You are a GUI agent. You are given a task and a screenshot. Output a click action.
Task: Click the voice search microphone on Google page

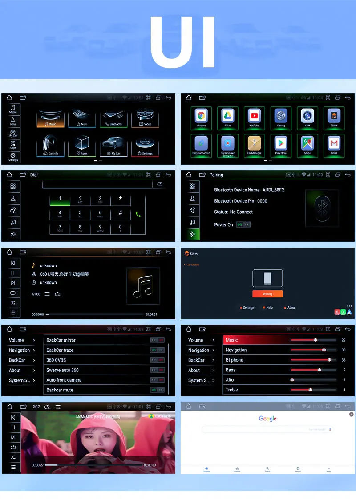pos(330,429)
